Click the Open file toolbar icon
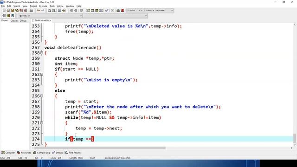 (8, 10)
